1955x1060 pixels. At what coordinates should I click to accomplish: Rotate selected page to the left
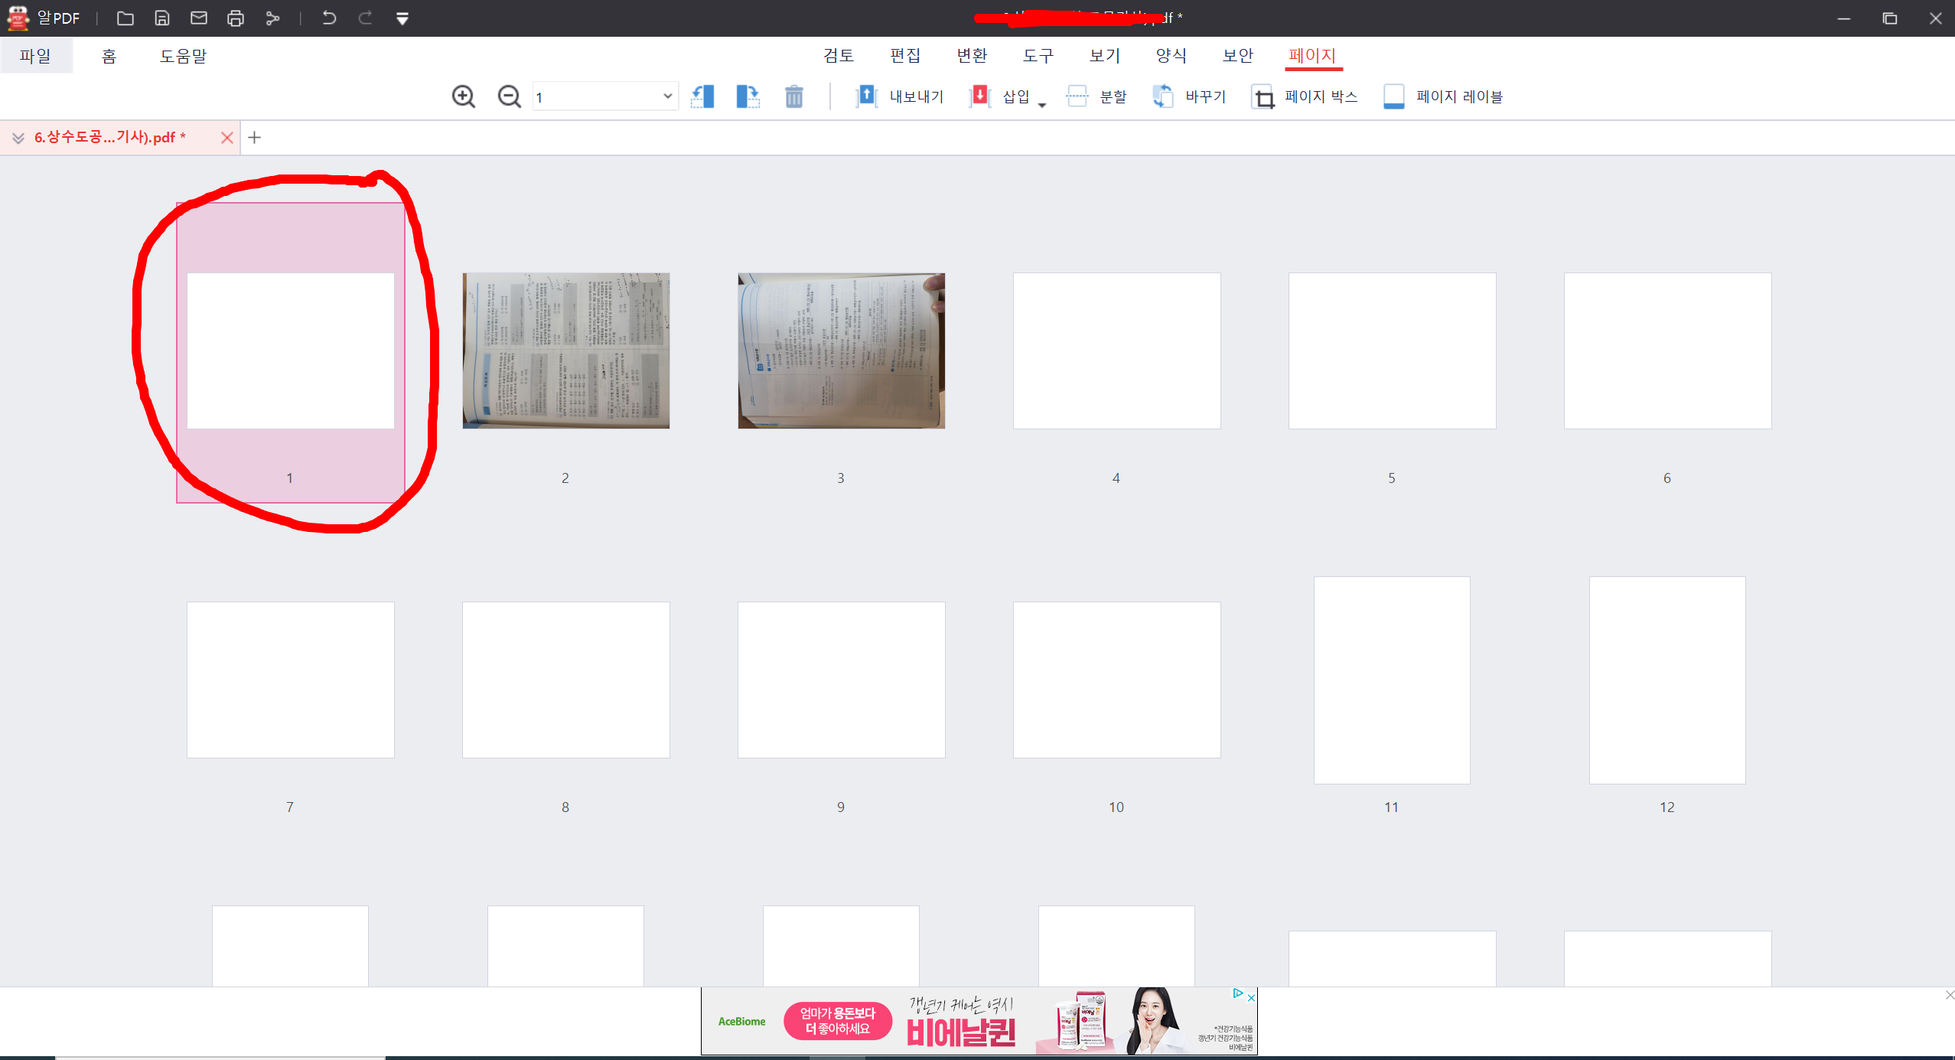pos(702,96)
